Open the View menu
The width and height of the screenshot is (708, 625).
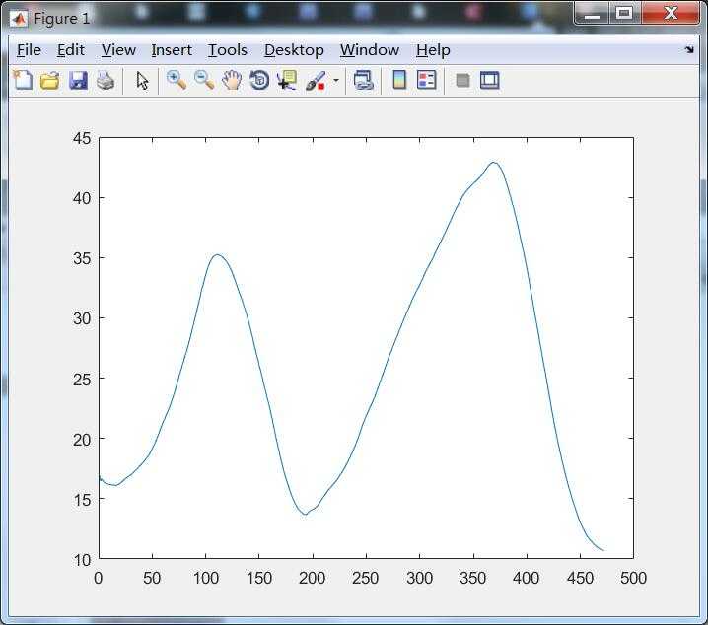click(118, 50)
